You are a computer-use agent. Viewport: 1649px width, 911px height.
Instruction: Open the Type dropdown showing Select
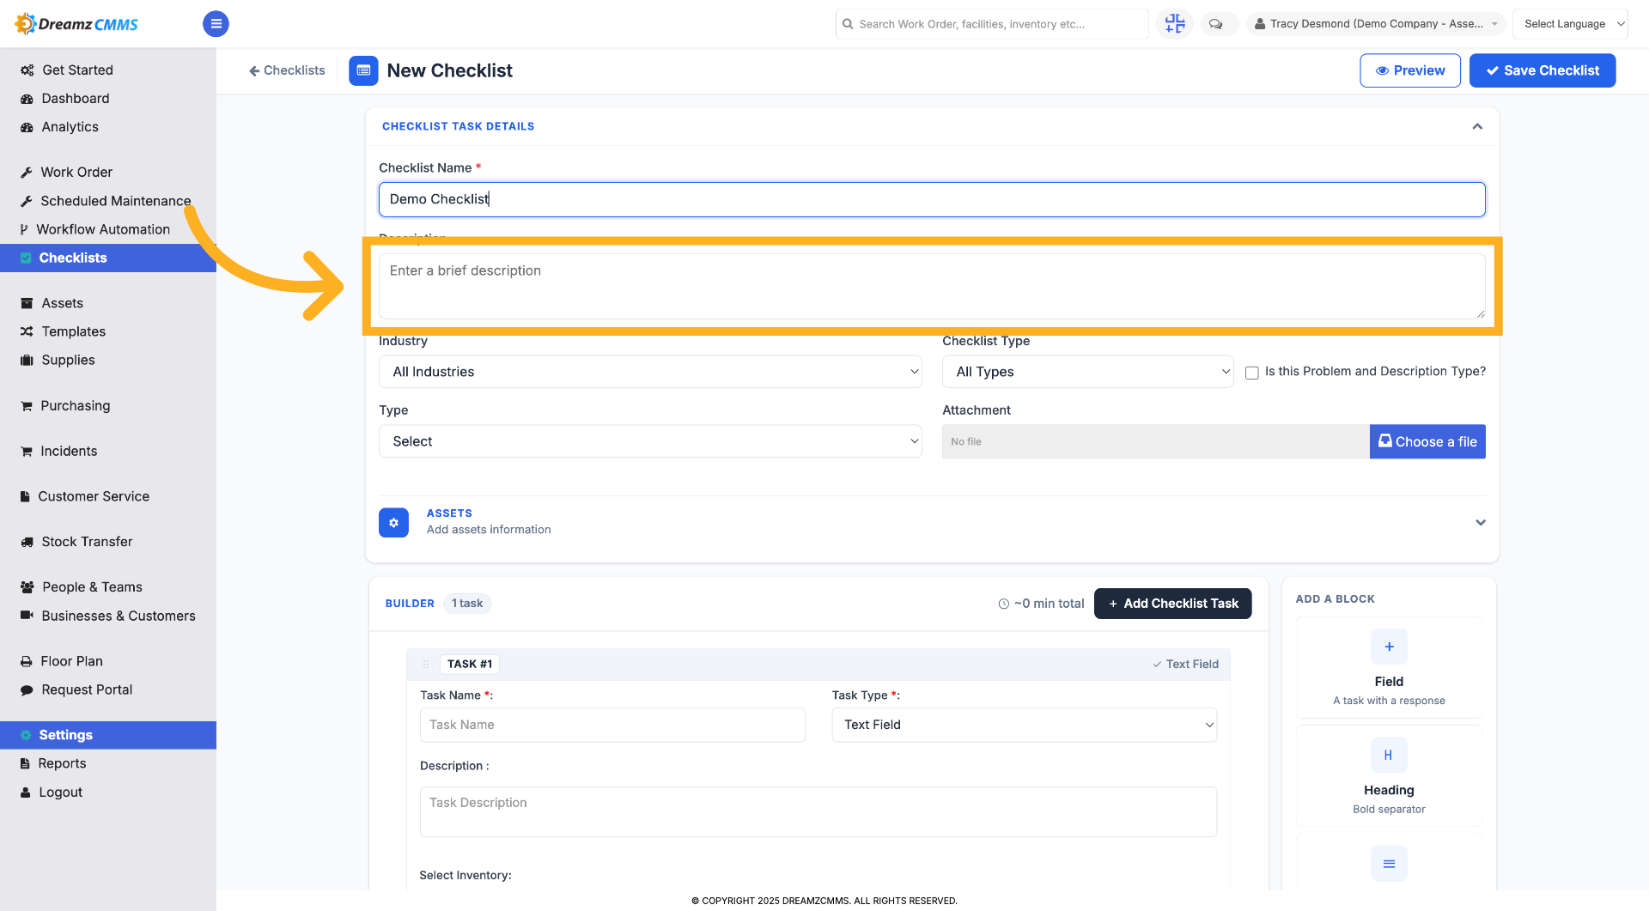click(650, 441)
